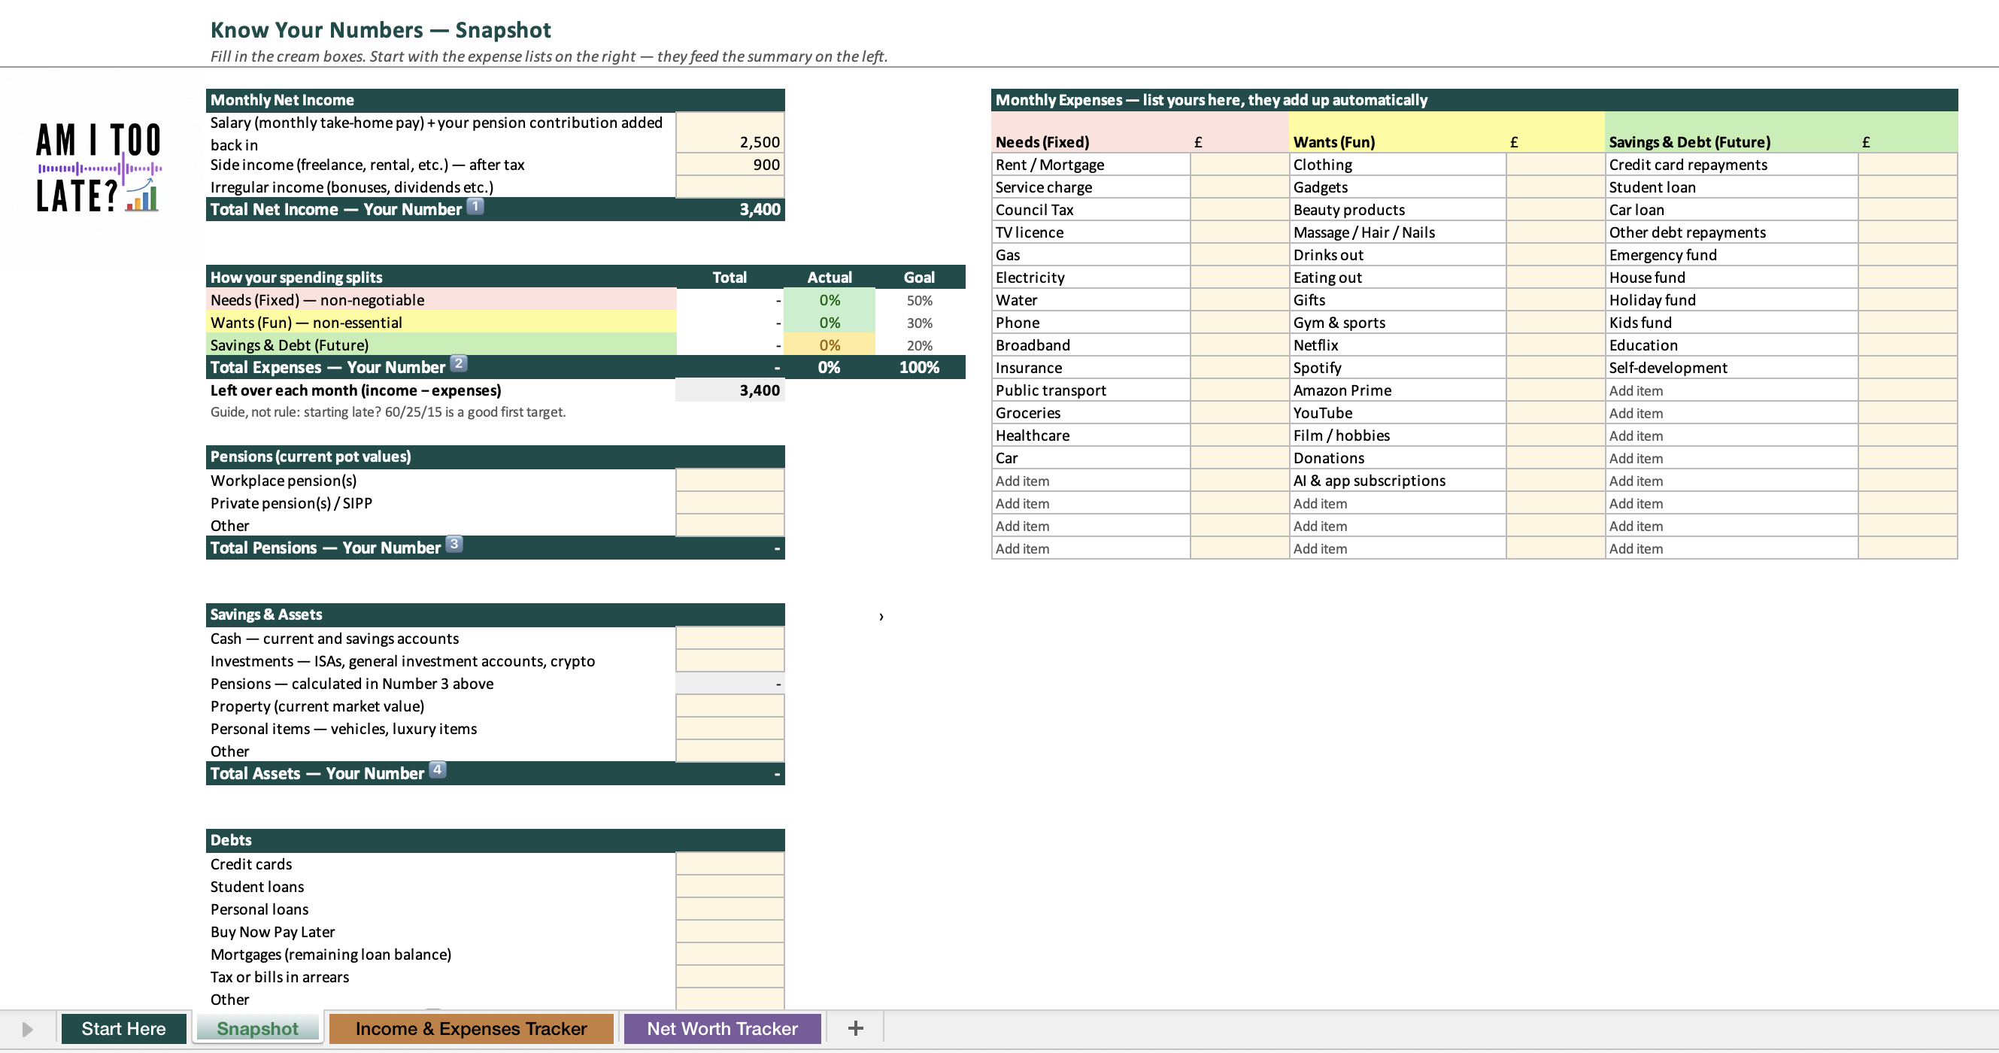Select the 'Massage / Hair / Nails' label
Screen dimensions: 1999x1053
[1364, 232]
